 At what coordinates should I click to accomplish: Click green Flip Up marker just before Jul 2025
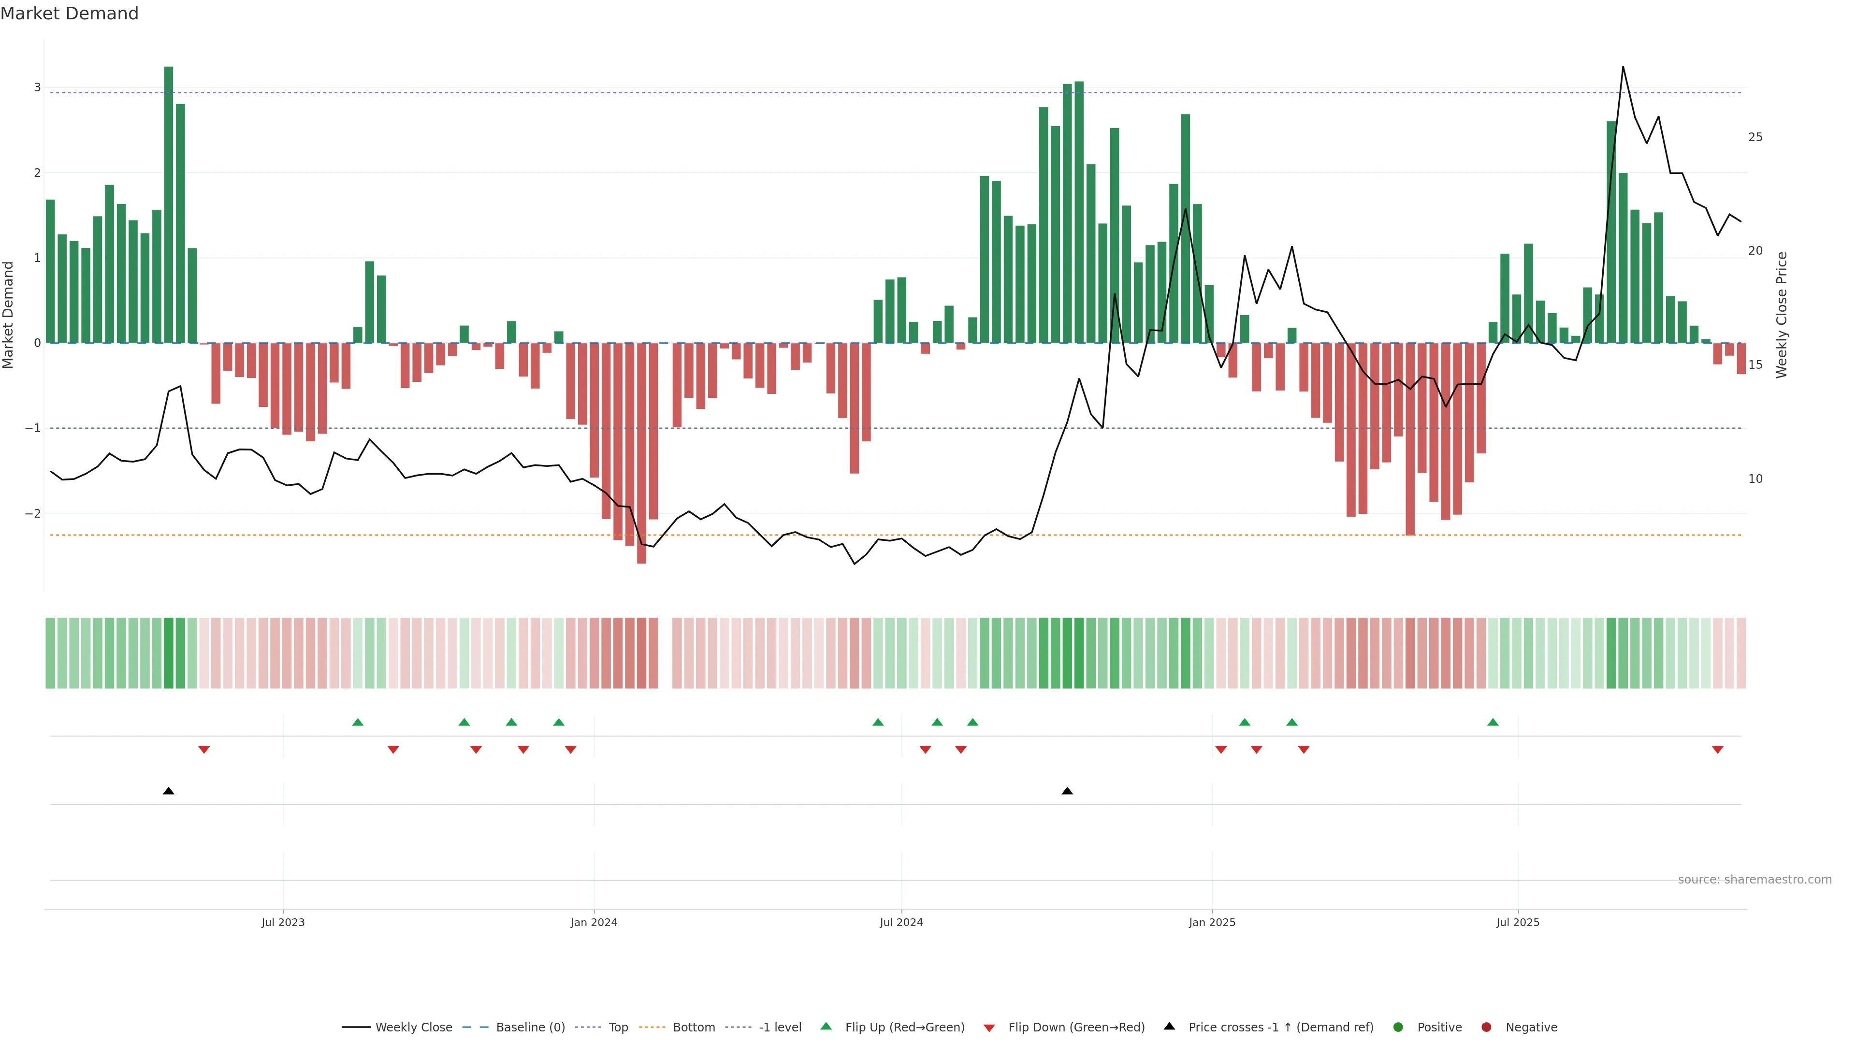tap(1493, 722)
